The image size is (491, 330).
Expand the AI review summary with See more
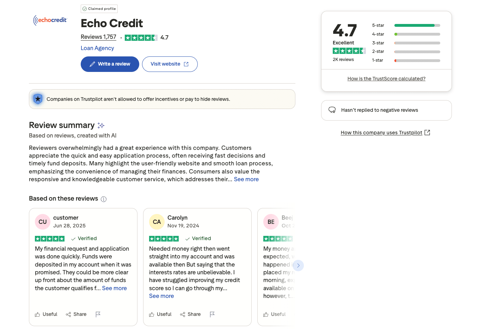246,179
